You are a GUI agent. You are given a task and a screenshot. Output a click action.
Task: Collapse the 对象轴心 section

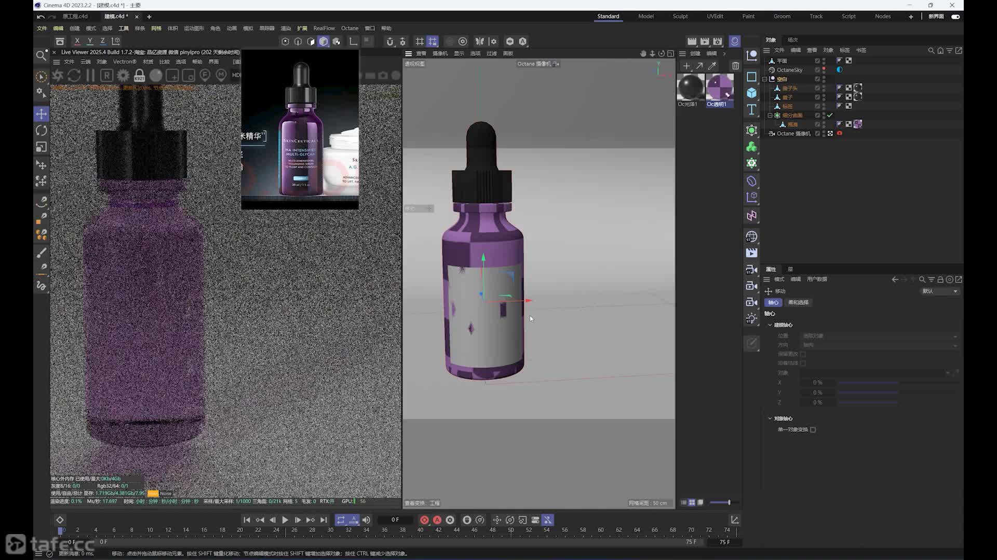coord(770,418)
